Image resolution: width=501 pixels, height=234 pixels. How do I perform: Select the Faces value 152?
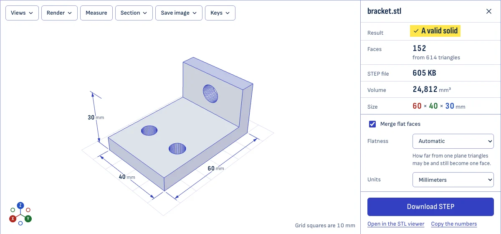coord(419,48)
